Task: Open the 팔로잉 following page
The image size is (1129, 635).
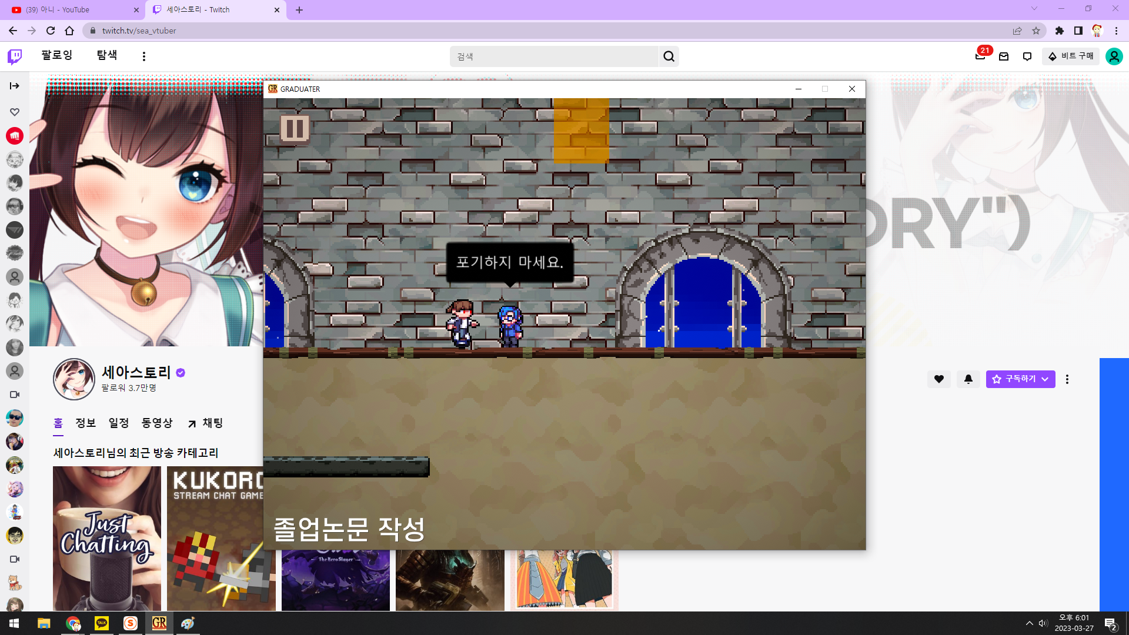Action: point(57,55)
